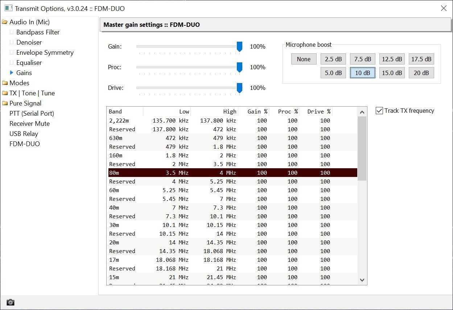The width and height of the screenshot is (453, 310).
Task: Choose the 20 dB microphone boost
Action: pyautogui.click(x=421, y=73)
